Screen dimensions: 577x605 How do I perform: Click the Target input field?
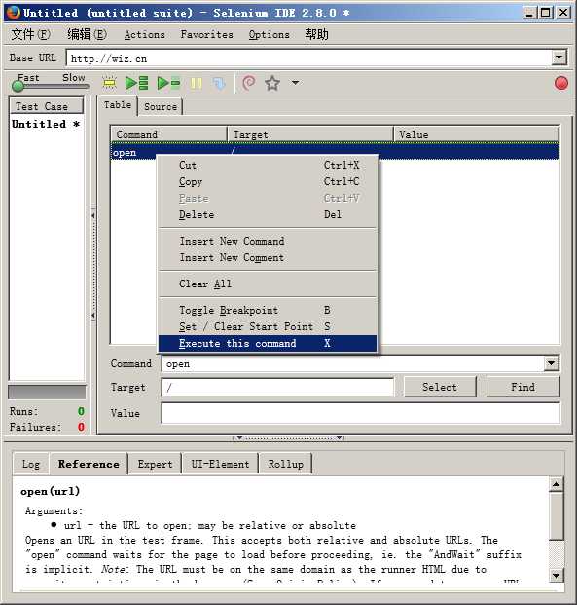click(x=277, y=388)
